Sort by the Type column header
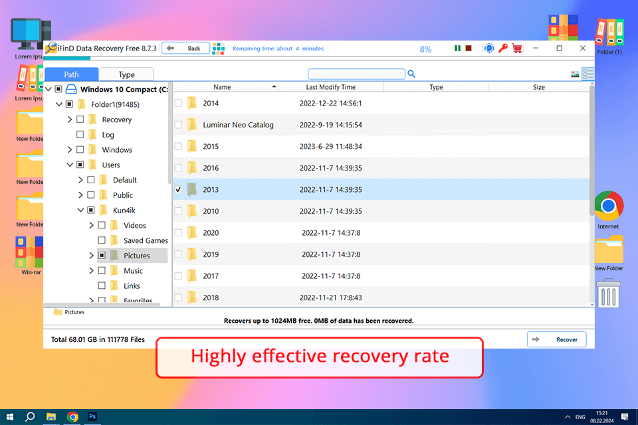 click(x=436, y=87)
